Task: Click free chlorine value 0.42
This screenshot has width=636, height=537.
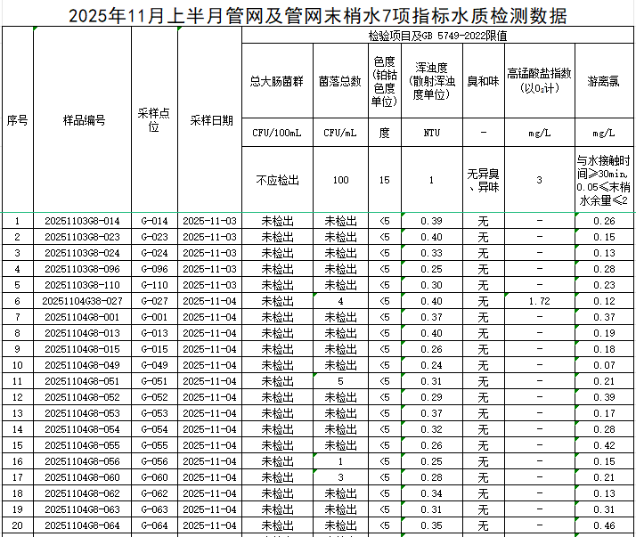Action: [x=604, y=445]
